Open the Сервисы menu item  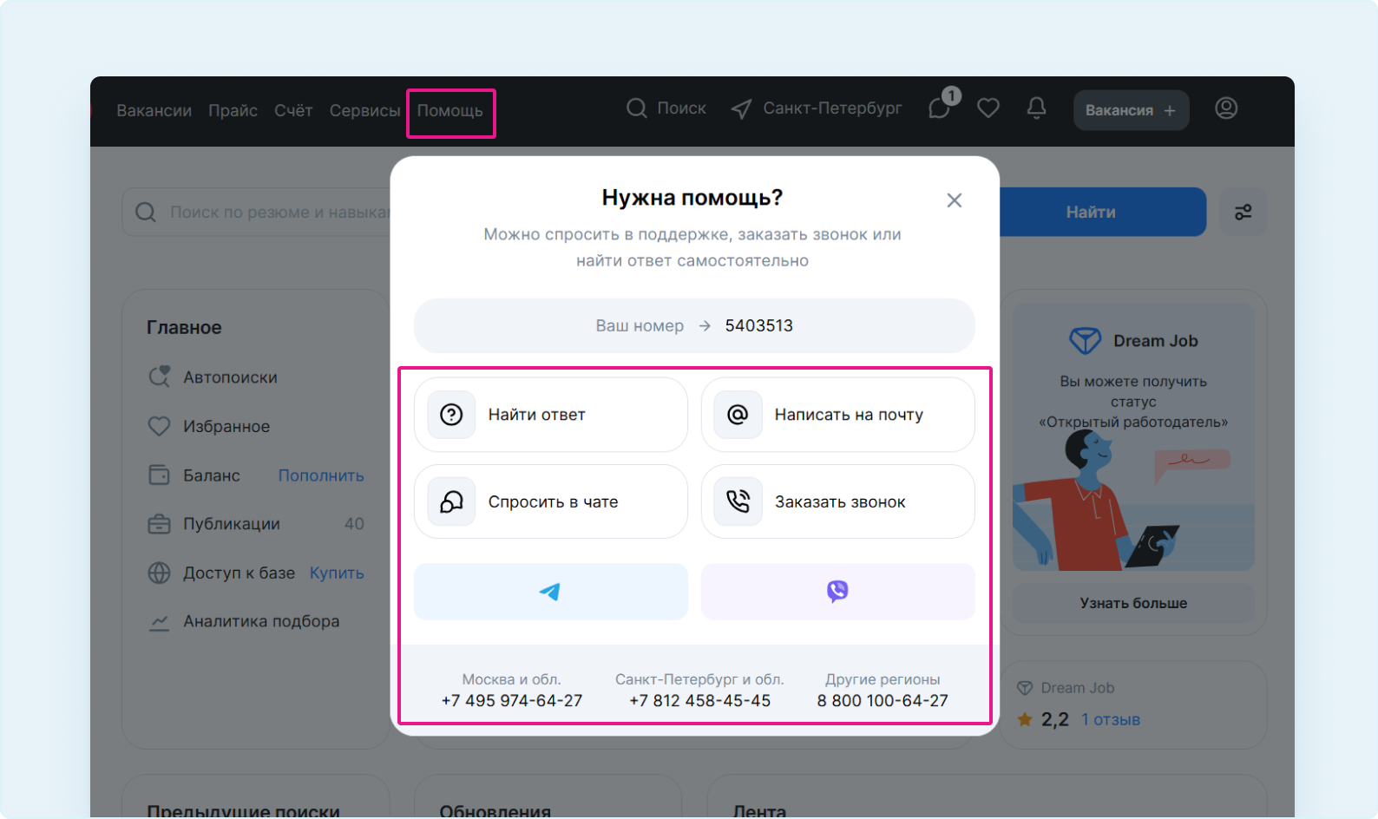pos(364,110)
